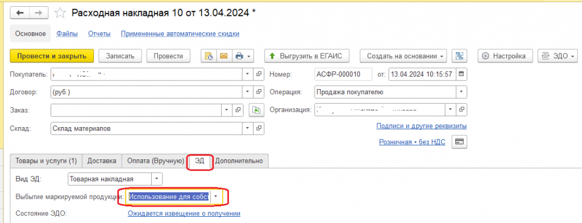Switch to ЭД tab
The image size is (582, 223).
[x=199, y=161]
